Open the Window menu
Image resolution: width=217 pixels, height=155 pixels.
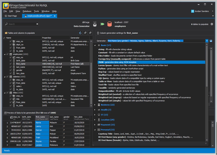(45, 11)
